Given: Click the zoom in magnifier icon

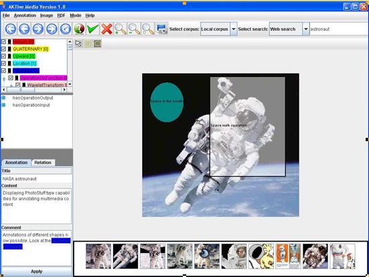Looking at the screenshot, I should pyautogui.click(x=121, y=29).
